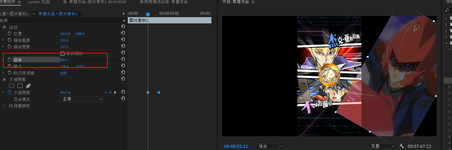
Task: Click the blue playhead marker on the ruler
Action: (x=148, y=14)
